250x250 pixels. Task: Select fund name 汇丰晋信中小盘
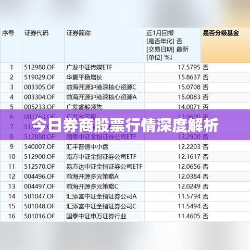pos(87,147)
